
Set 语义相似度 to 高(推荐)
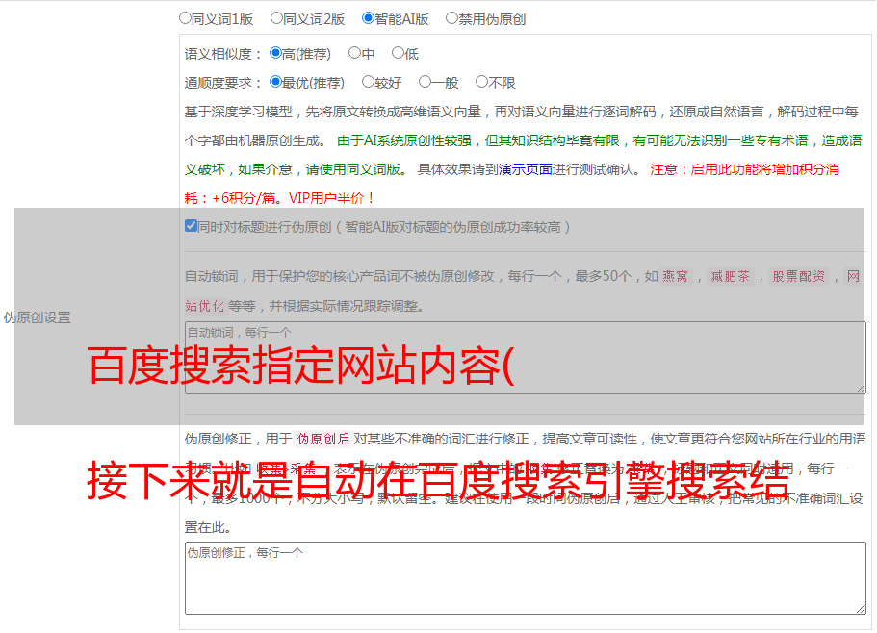[275, 53]
